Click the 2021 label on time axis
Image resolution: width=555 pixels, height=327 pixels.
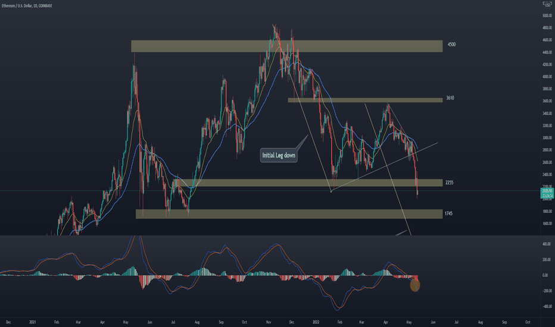point(33,322)
